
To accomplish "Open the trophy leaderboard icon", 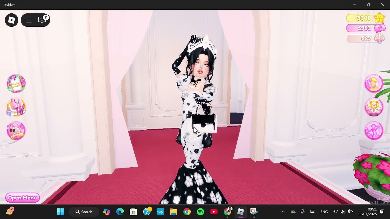I will coord(374,107).
